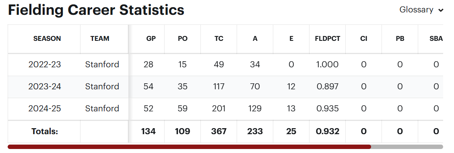Open the Glossary label
454x153 pixels.
point(416,10)
